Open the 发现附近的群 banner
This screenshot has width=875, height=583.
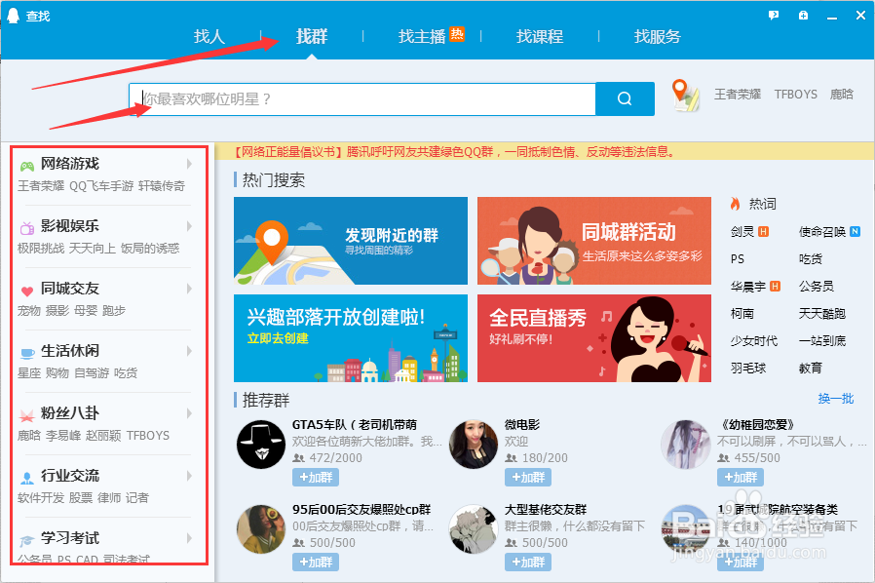(351, 241)
